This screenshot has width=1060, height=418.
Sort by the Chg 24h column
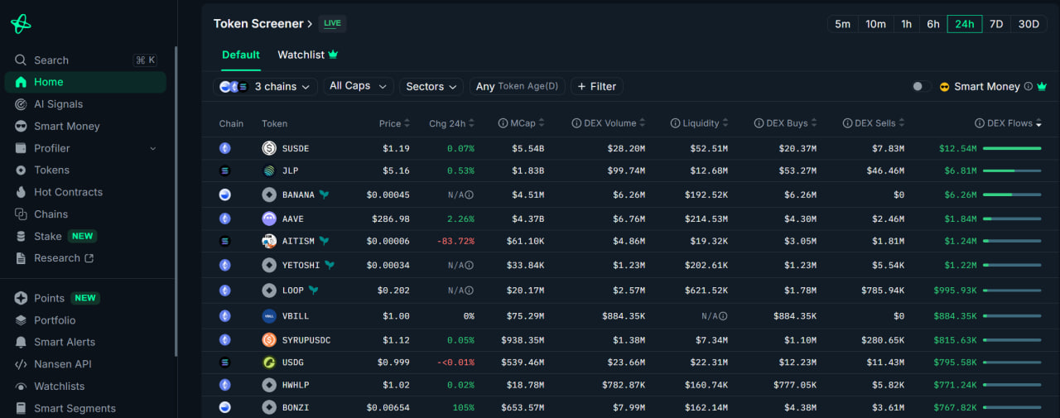tap(452, 123)
